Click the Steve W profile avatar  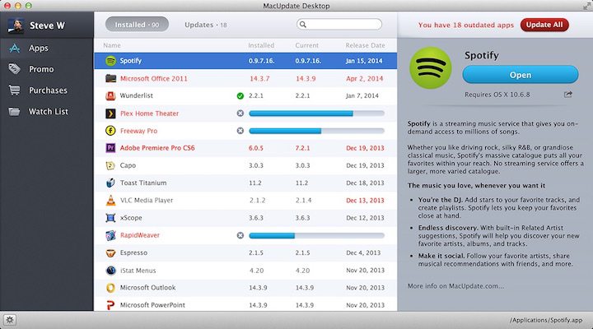(x=16, y=25)
